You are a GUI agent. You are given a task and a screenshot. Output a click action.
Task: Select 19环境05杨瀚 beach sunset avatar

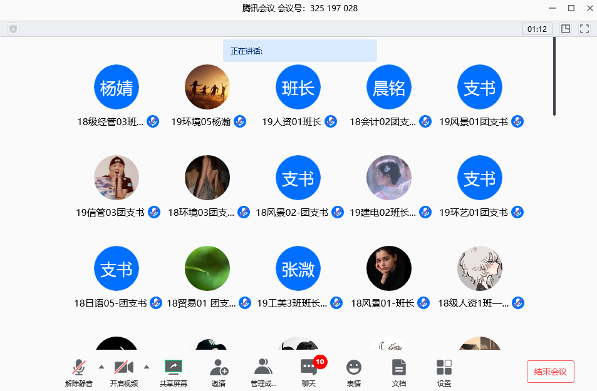[207, 87]
